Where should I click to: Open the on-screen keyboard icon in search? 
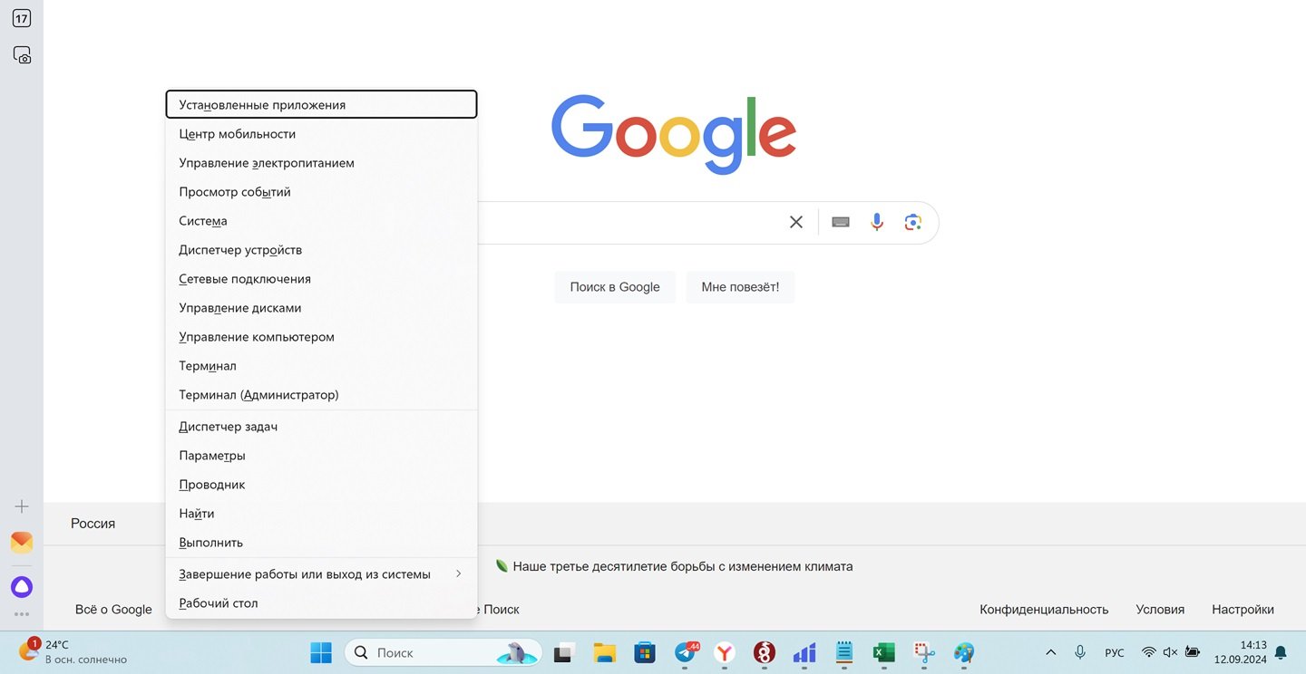click(841, 222)
